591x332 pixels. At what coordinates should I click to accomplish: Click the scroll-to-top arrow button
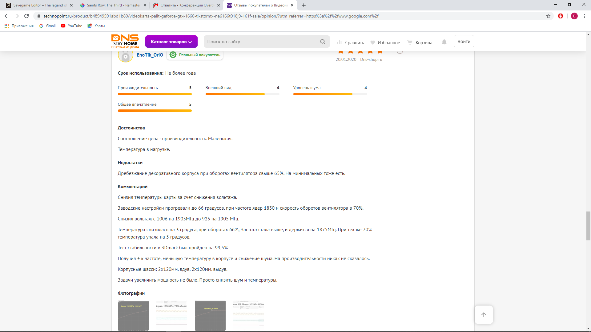pyautogui.click(x=484, y=315)
